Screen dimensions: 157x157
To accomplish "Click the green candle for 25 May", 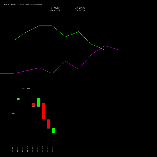I will [x=38, y=102].
